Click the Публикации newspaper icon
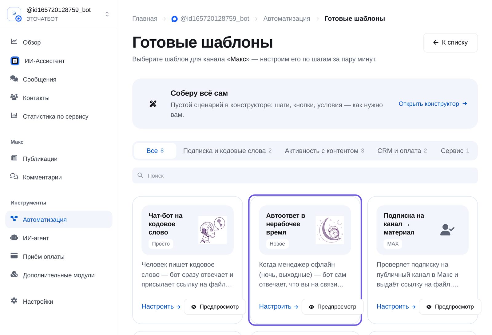This screenshot has height=335, width=492. [14, 158]
